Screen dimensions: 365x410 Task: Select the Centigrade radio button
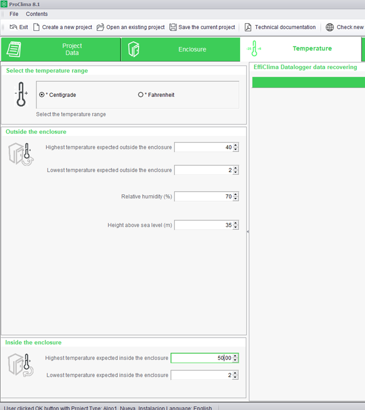42,95
